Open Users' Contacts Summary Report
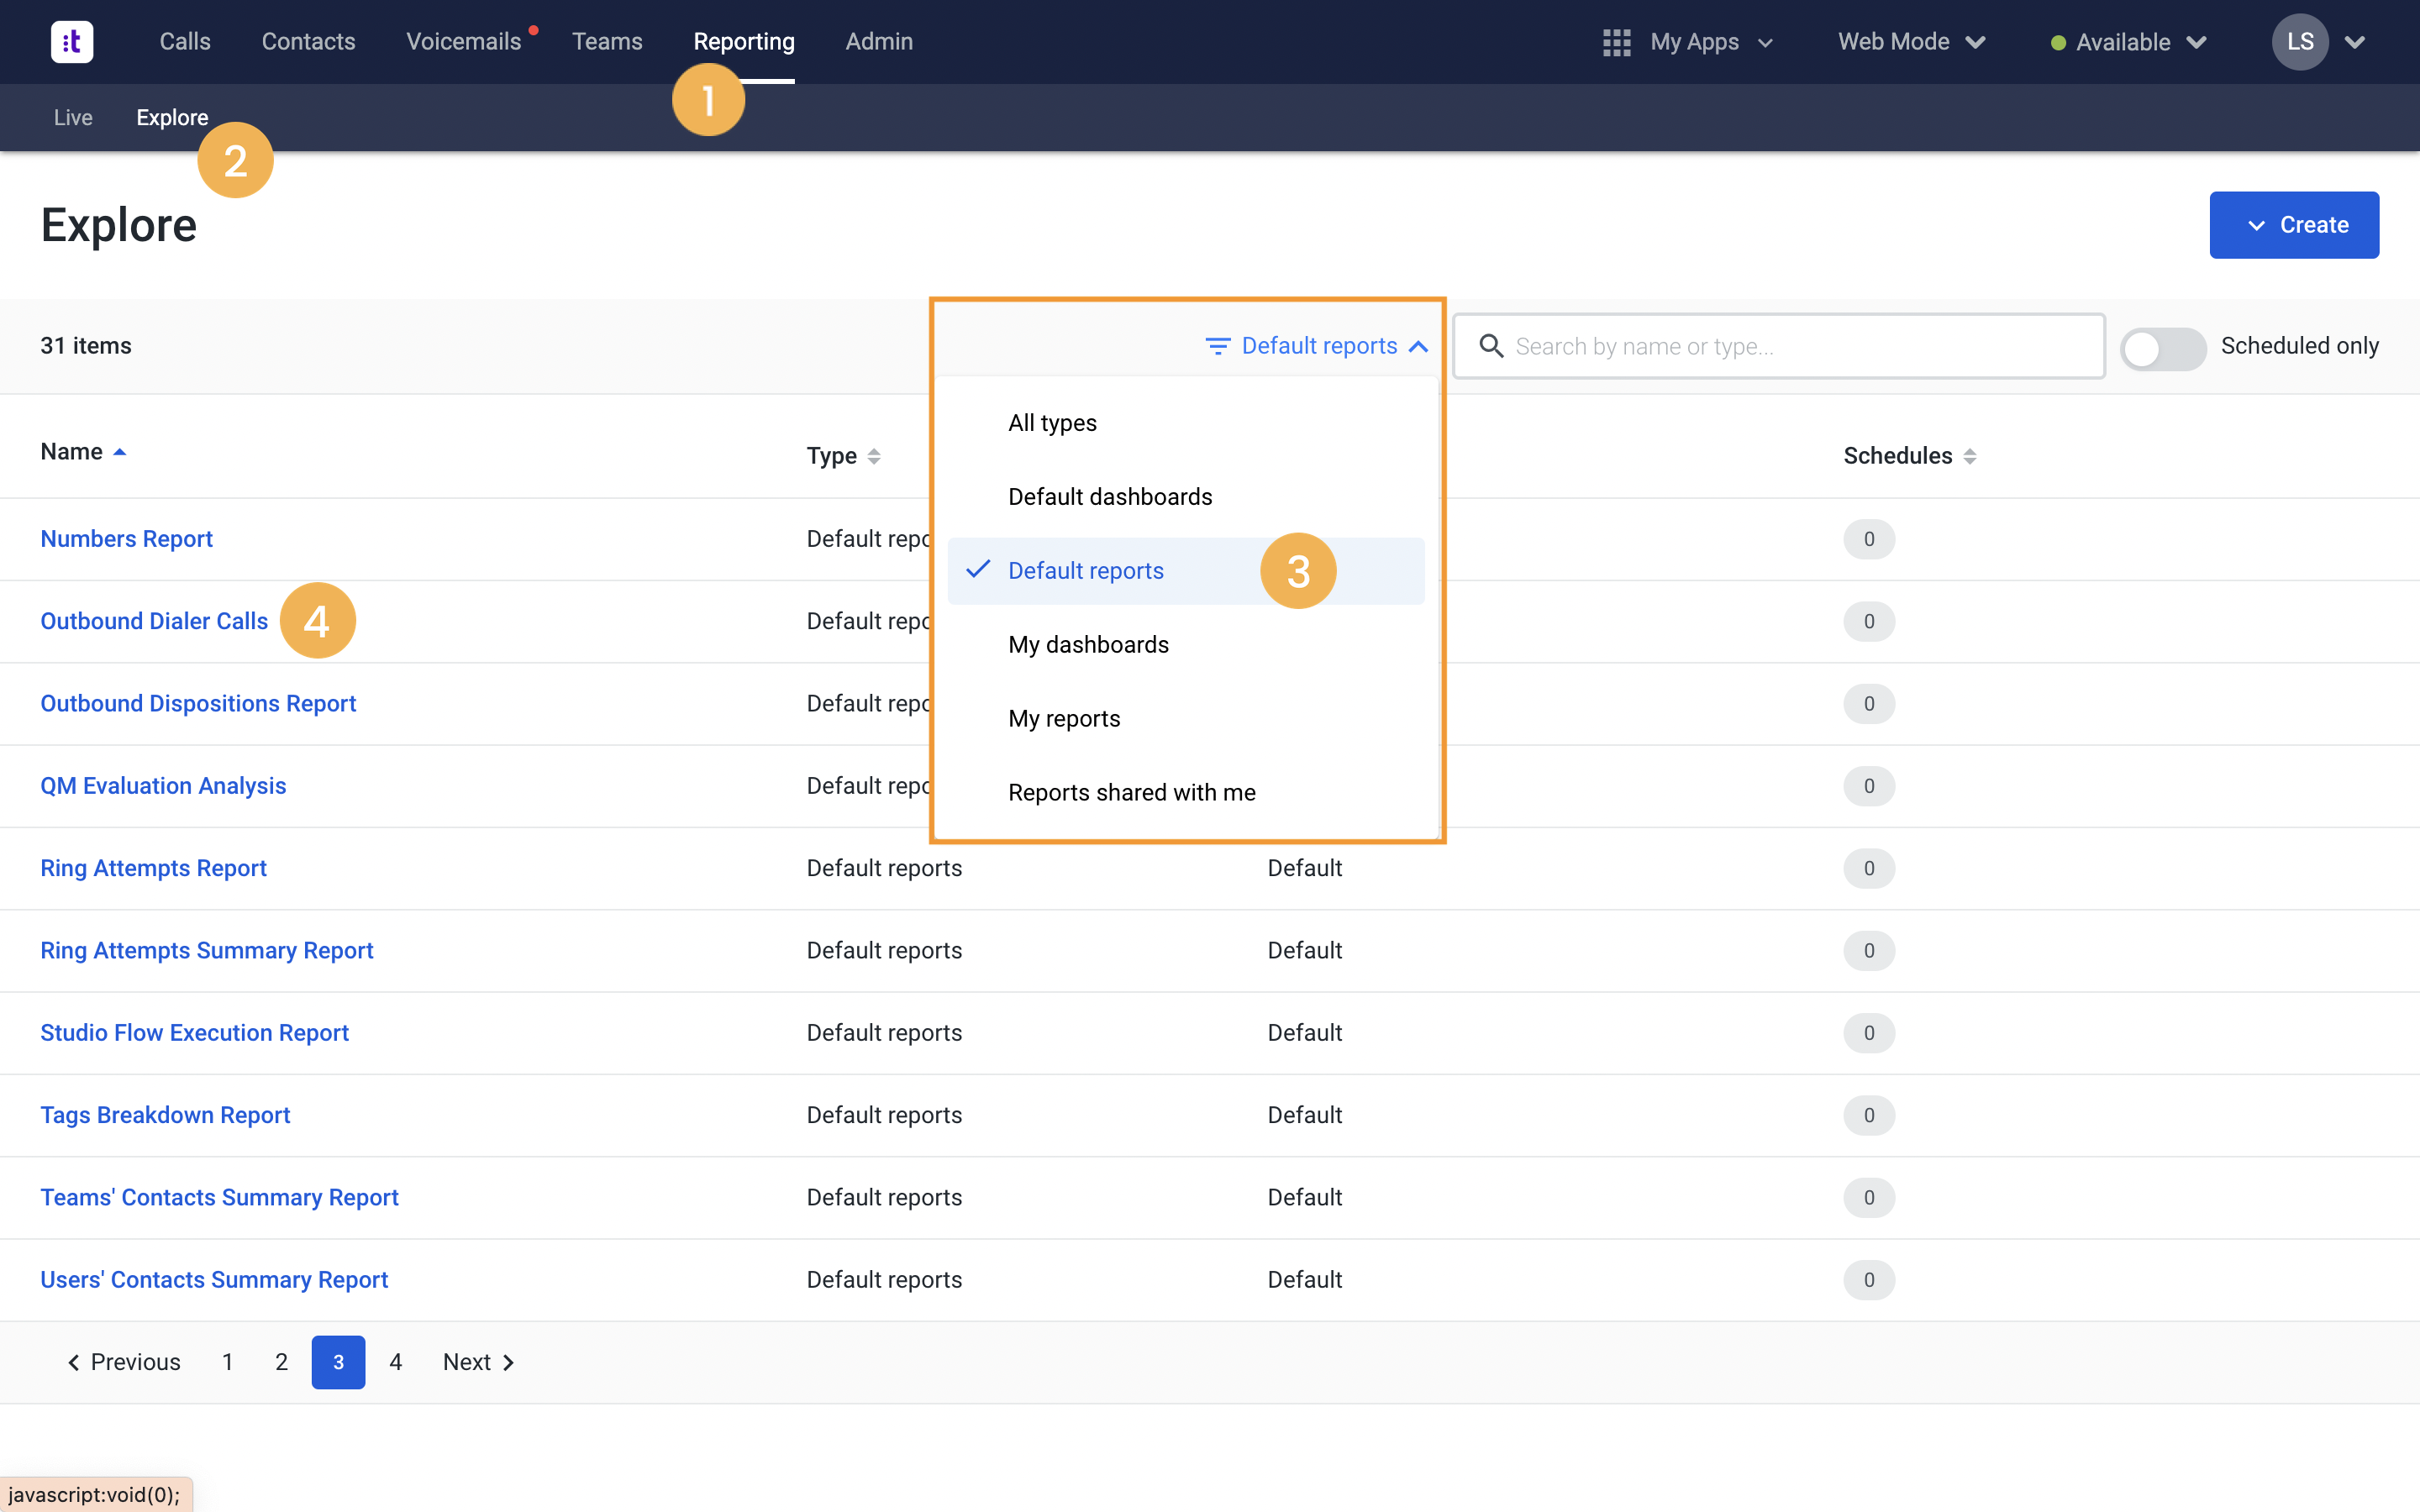Image resolution: width=2420 pixels, height=1512 pixels. click(214, 1280)
